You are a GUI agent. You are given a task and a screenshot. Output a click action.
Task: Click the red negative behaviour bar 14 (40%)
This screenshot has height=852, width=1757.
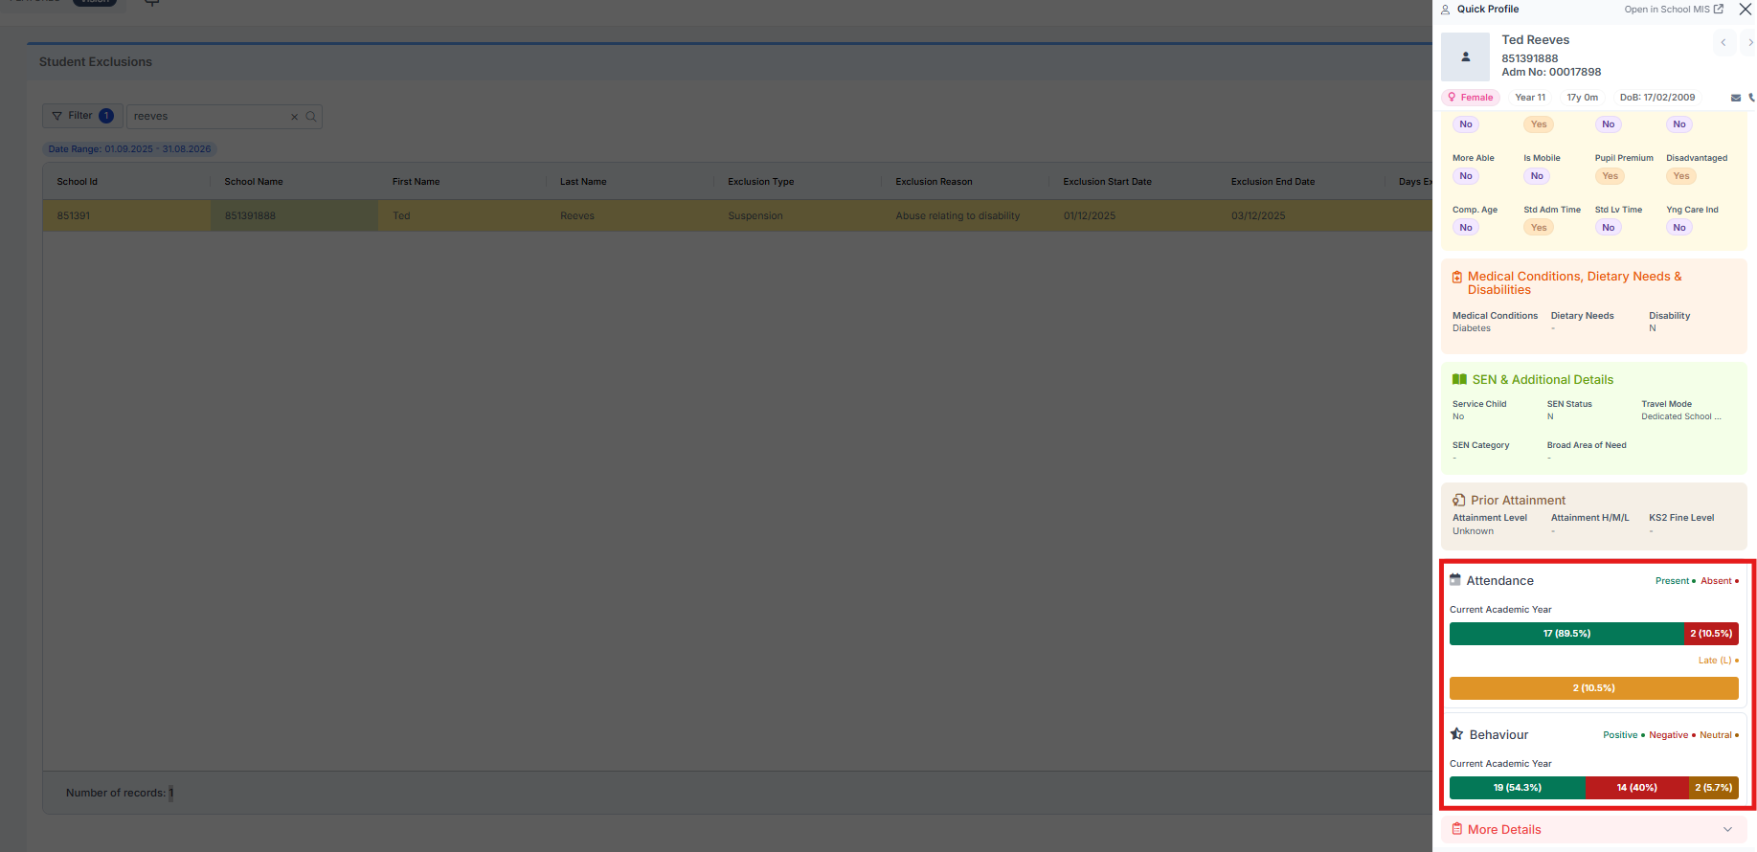tap(1635, 788)
